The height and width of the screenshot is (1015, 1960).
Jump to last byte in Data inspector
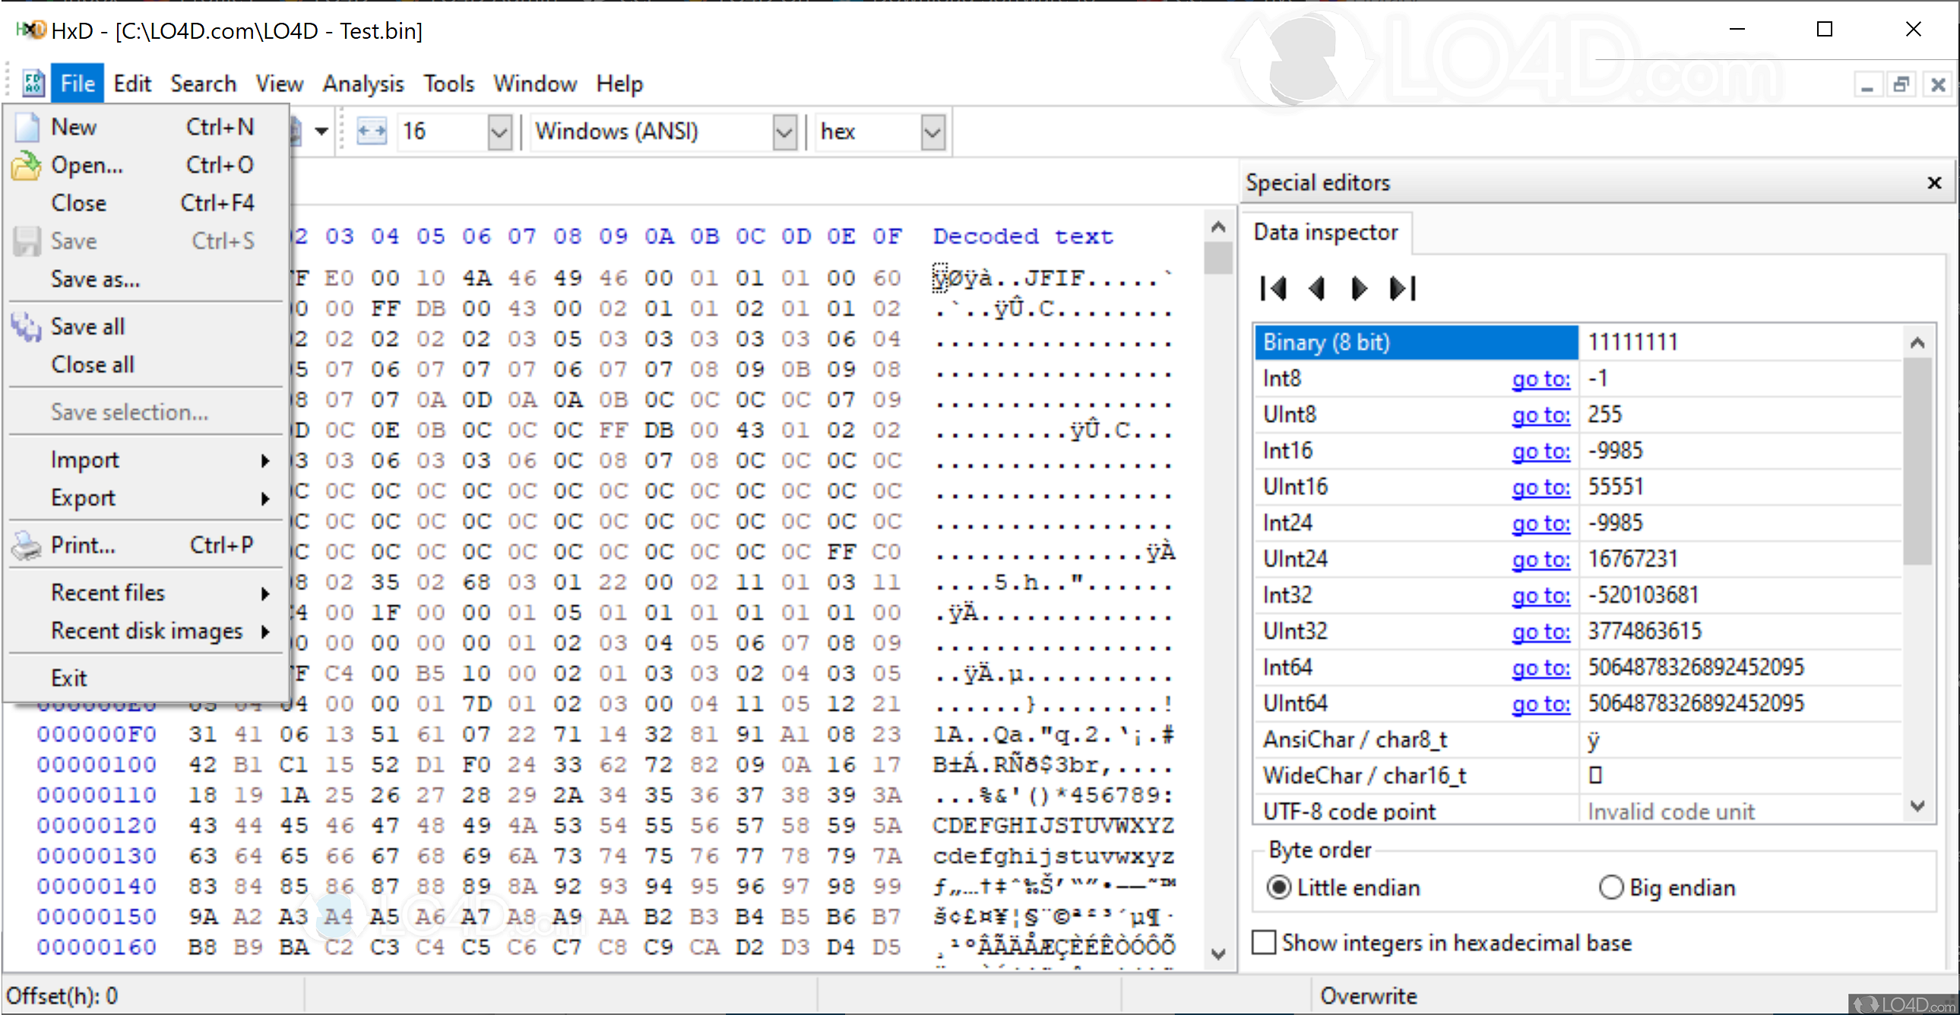1401,289
